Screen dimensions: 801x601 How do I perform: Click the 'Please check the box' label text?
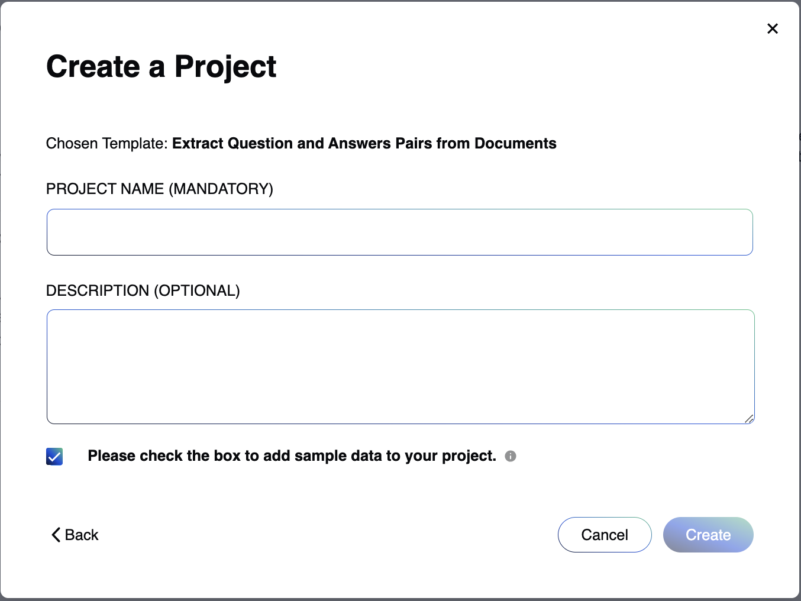[292, 456]
